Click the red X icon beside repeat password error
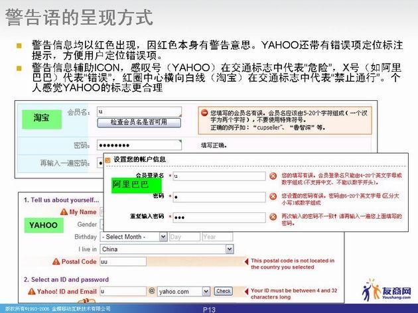Image resolution: width=418 pixels, height=313 pixels. [x=273, y=218]
